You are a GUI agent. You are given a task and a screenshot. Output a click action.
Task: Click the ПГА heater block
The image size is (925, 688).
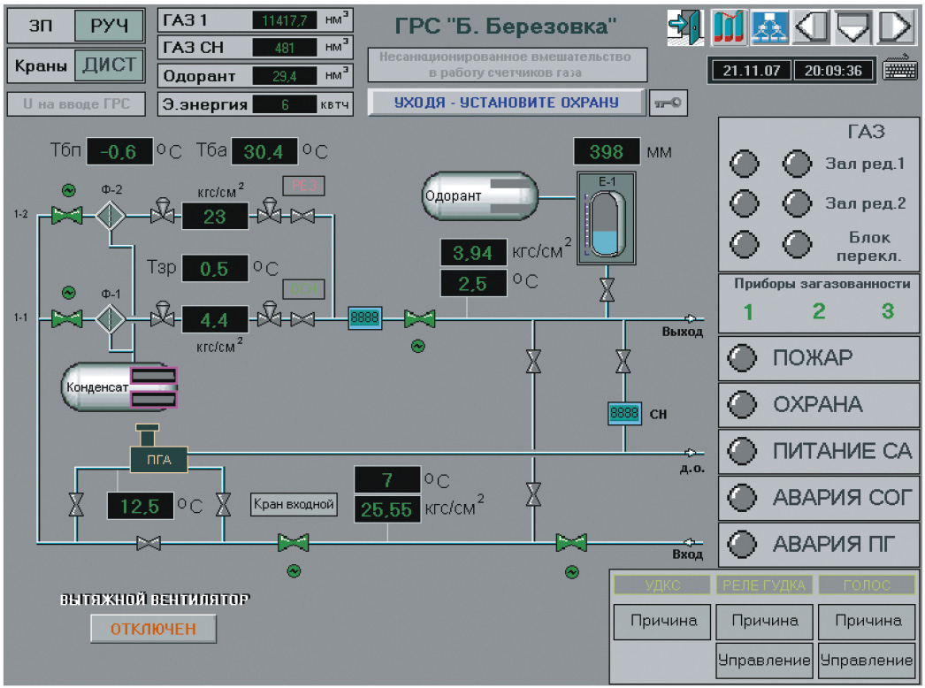point(158,459)
